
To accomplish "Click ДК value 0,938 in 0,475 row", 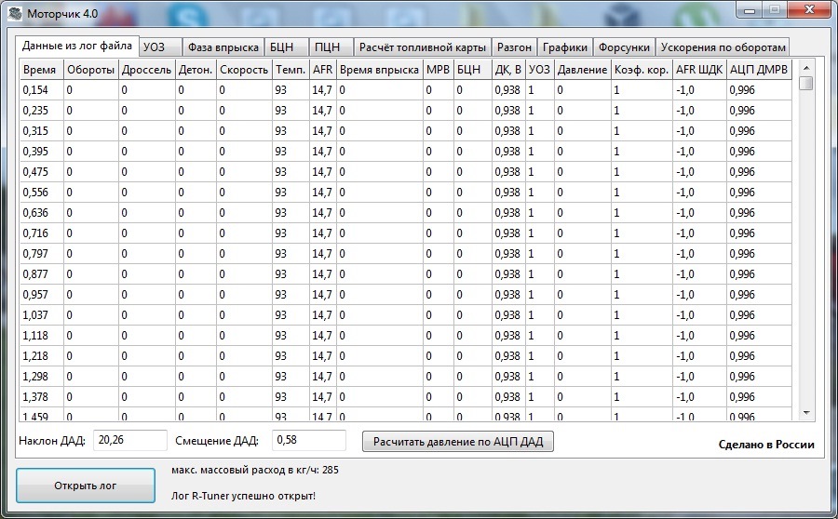I will (x=507, y=172).
